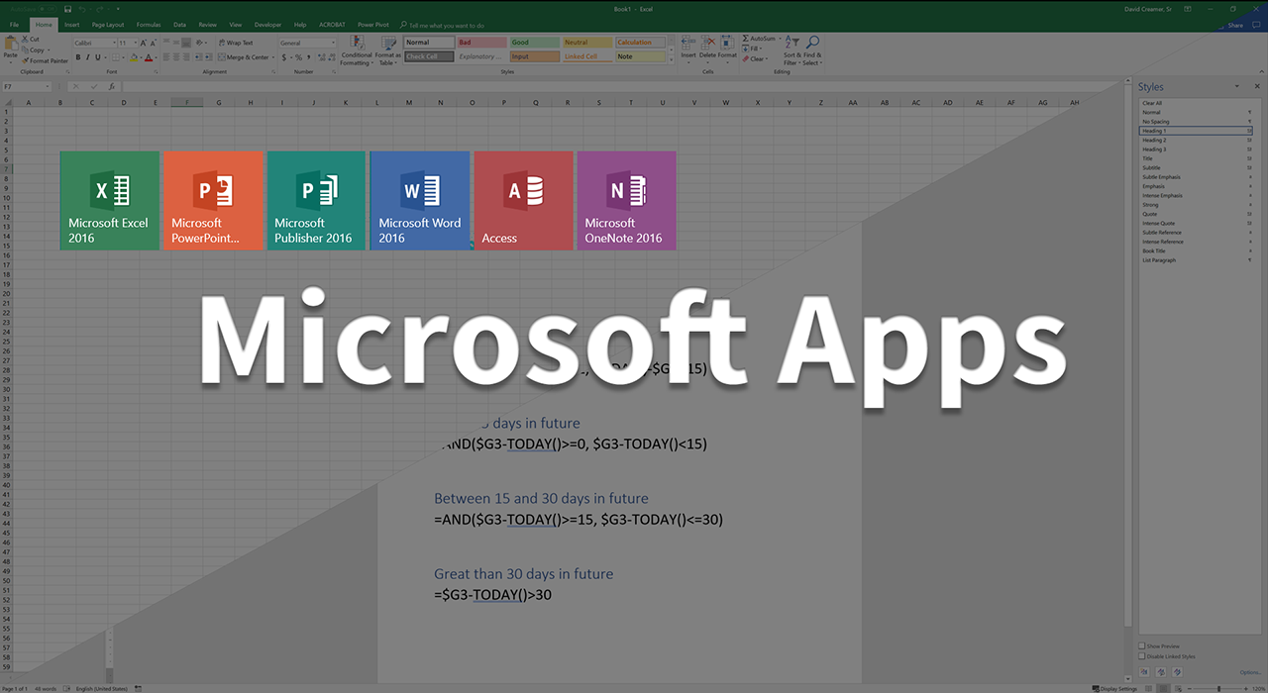Select the Format Painter tool
The image size is (1268, 693).
(46, 60)
